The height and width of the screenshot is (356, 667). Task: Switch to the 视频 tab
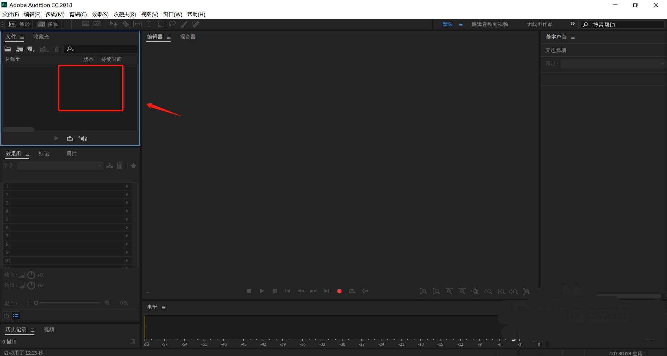[49, 330]
